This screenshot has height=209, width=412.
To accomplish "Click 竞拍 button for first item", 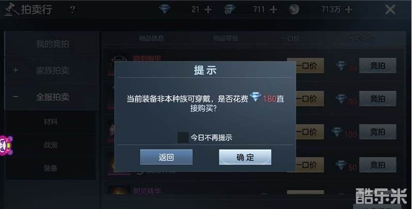I will tap(377, 66).
